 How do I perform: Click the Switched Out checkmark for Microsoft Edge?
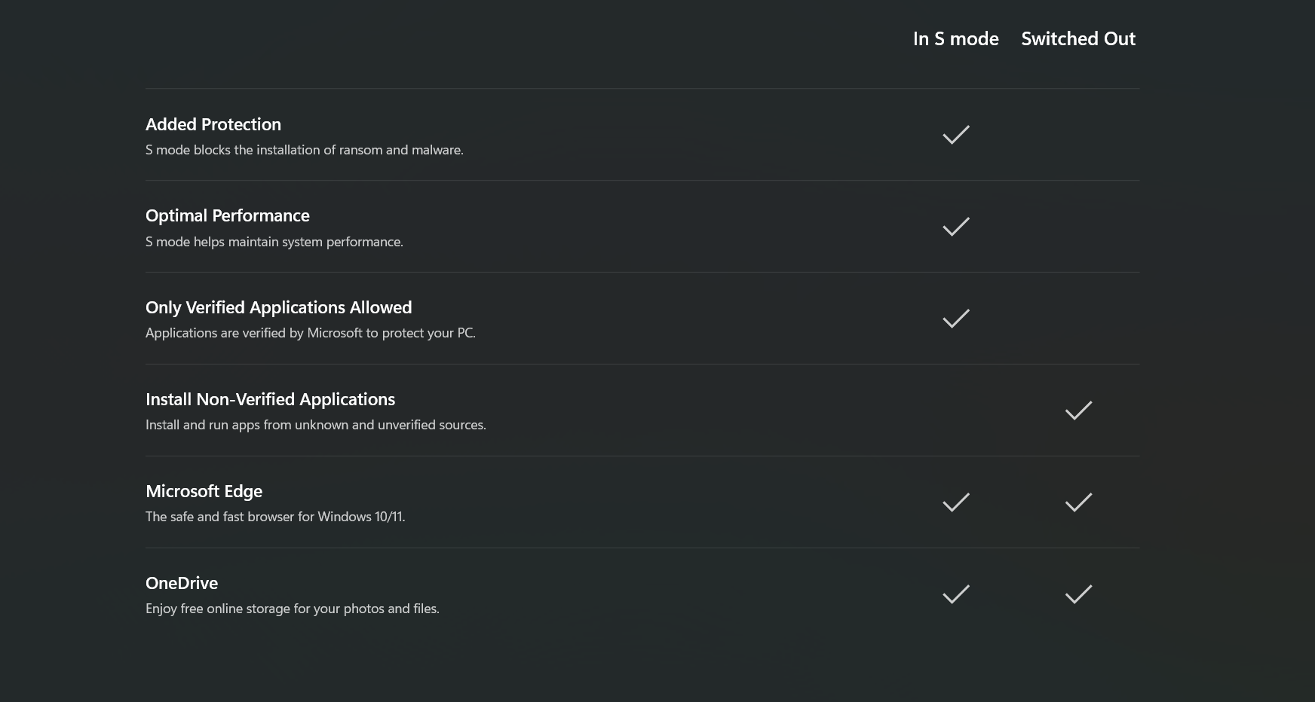pos(1078,502)
